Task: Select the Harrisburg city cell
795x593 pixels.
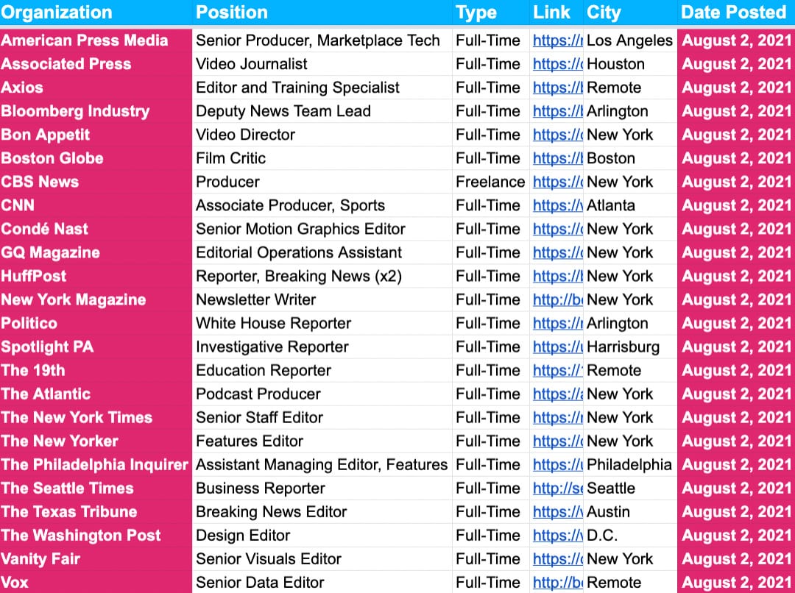Action: point(623,347)
